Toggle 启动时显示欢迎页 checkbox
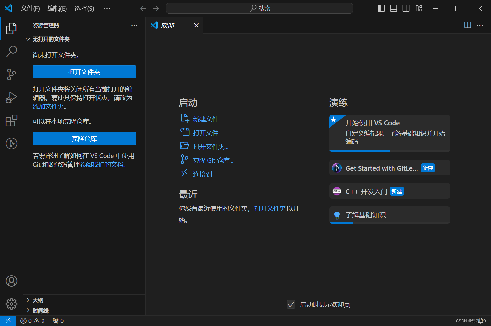The image size is (491, 326). click(291, 305)
